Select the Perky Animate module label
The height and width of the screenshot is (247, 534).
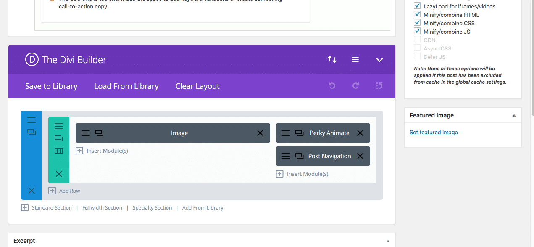click(x=329, y=133)
